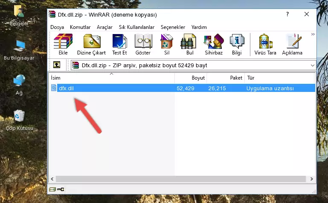The width and height of the screenshot is (328, 203).
Task: Click the help question mark button
Action: pos(287,14)
